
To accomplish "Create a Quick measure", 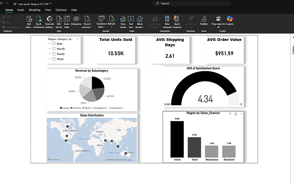I will [x=177, y=19].
